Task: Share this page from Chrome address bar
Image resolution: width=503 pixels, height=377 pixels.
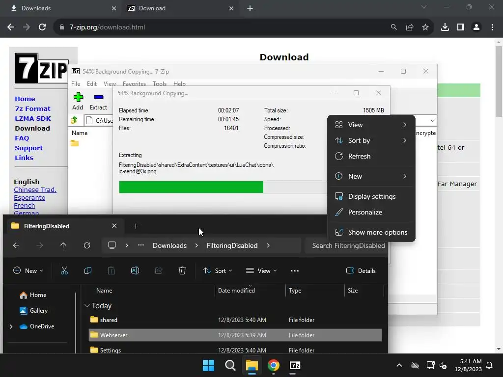Action: 410,27
